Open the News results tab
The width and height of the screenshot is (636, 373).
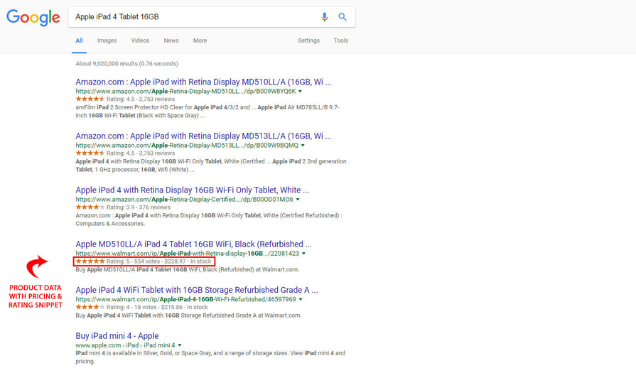tap(171, 40)
